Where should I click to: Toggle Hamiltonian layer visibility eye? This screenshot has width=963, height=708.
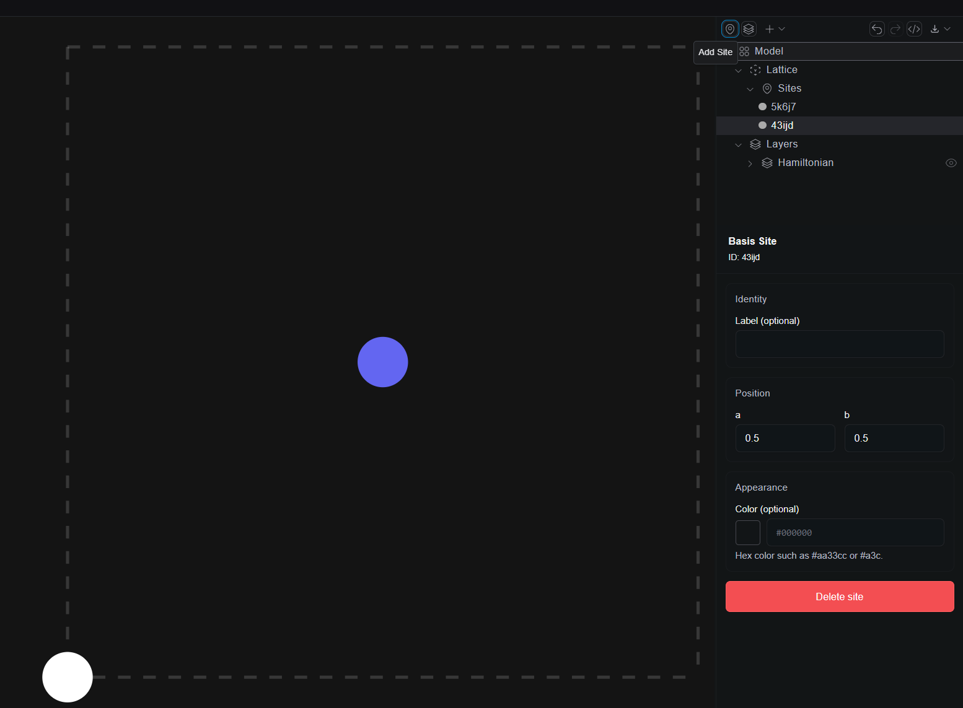tap(951, 163)
